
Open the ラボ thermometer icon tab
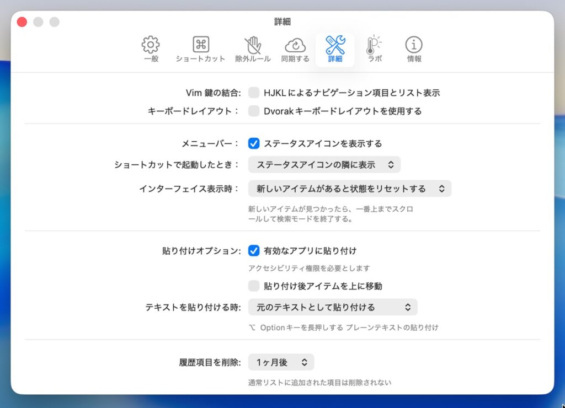(x=374, y=45)
